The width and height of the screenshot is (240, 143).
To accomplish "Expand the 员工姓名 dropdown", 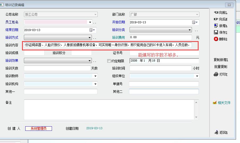I will pyautogui.click(x=90, y=22).
